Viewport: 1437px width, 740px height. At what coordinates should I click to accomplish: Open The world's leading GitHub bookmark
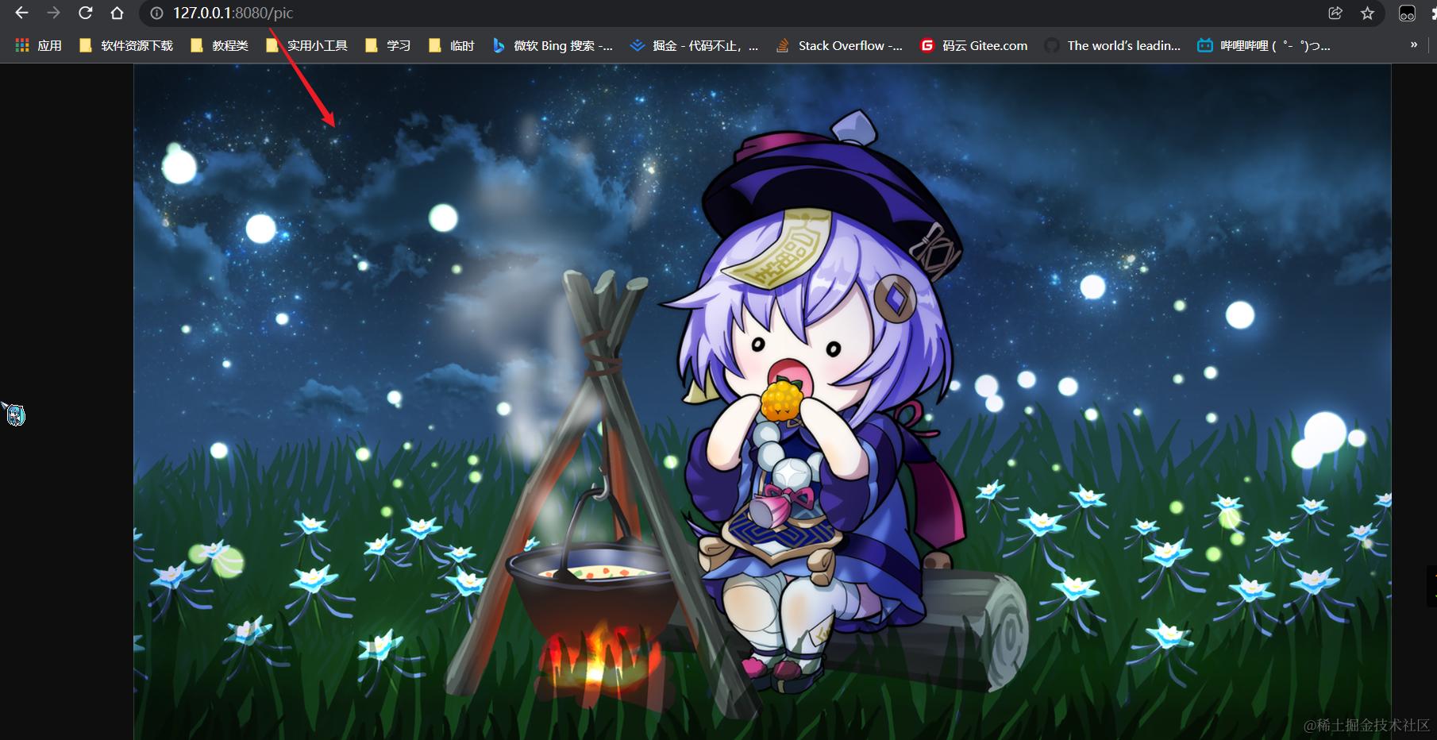point(1113,45)
